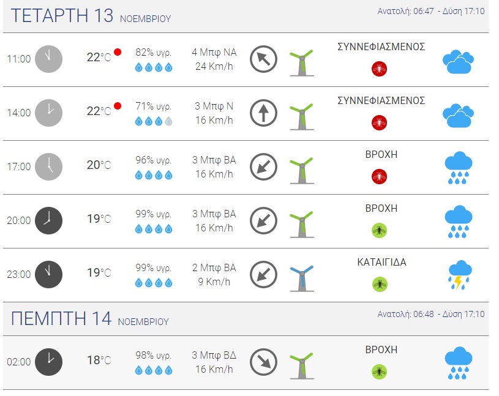The width and height of the screenshot is (499, 396).
Task: Click the 19°C temperature at 20:00
Action: 99,219
